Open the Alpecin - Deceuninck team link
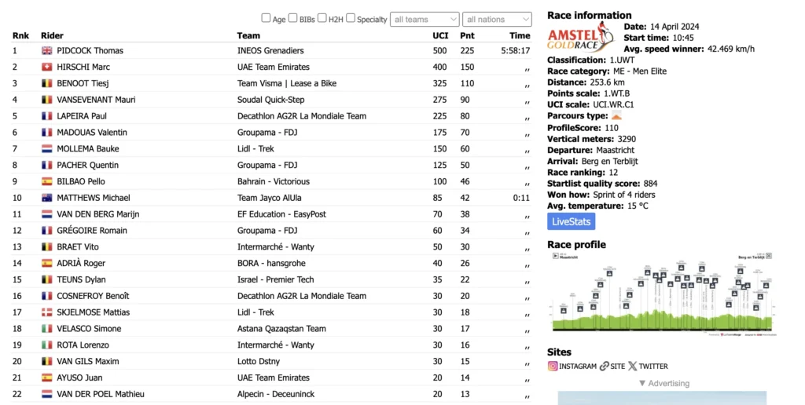Viewport: 805px width, 405px height. click(276, 394)
